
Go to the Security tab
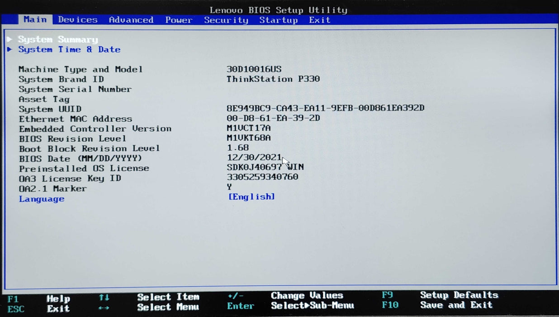tap(226, 20)
